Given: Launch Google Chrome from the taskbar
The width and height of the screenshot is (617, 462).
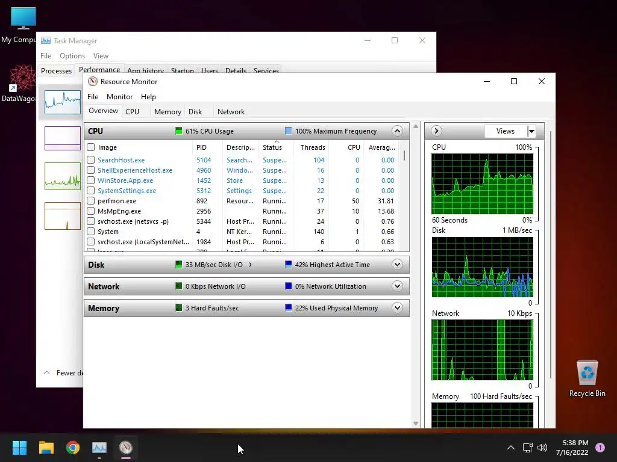Looking at the screenshot, I should 73,448.
